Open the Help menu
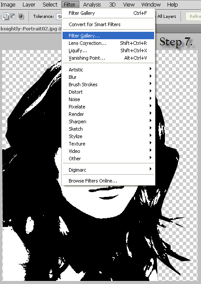 click(x=172, y=4)
